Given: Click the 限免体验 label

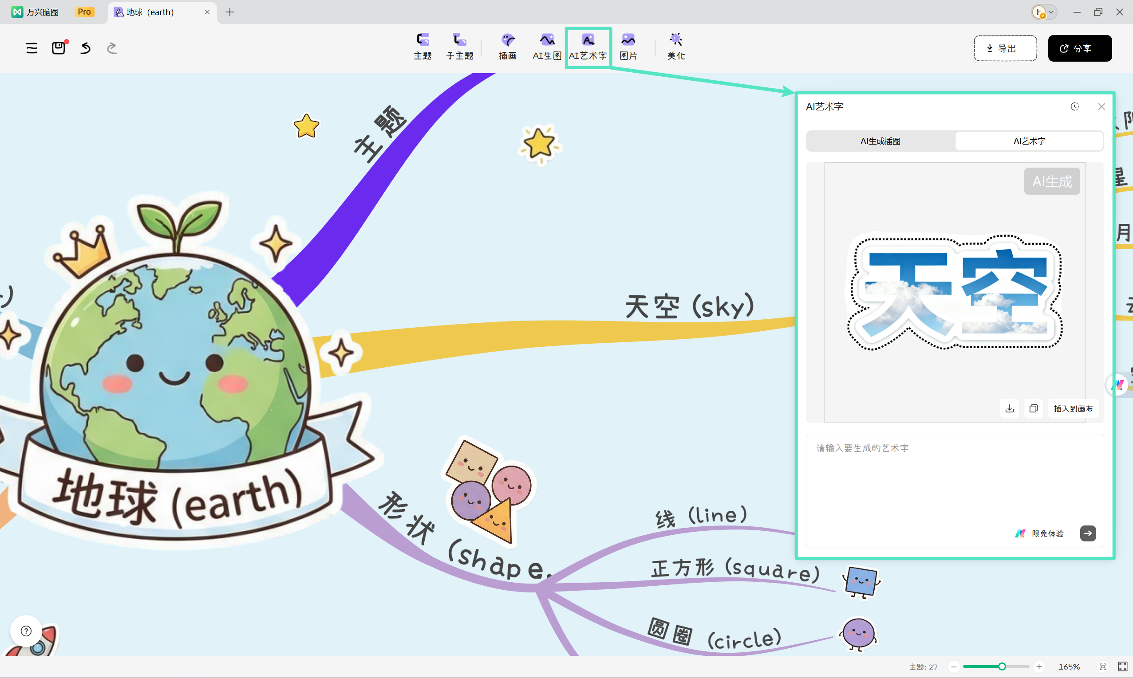Looking at the screenshot, I should pyautogui.click(x=1047, y=533).
